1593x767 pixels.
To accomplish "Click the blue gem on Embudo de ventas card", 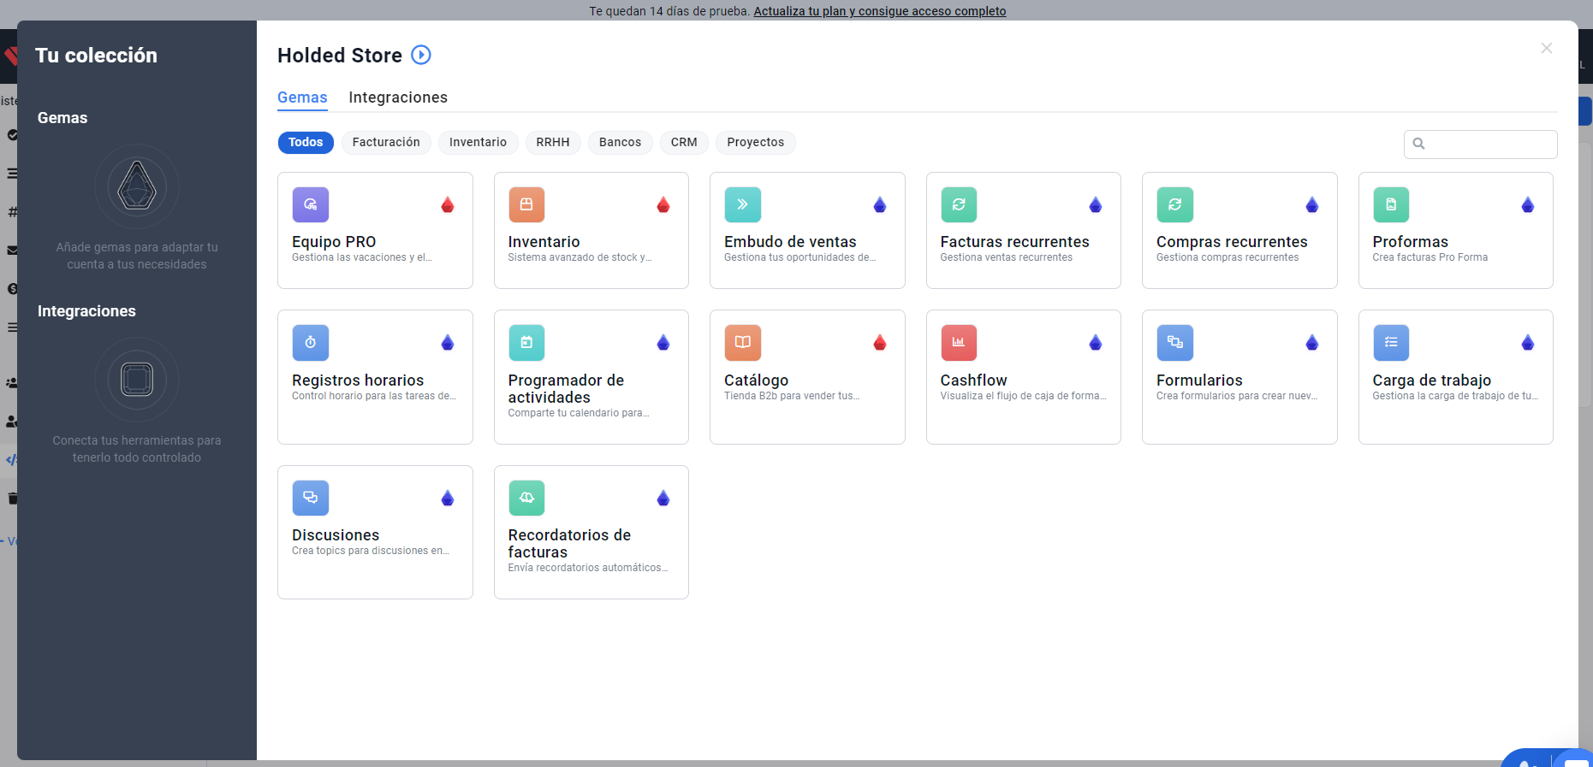I will [880, 204].
